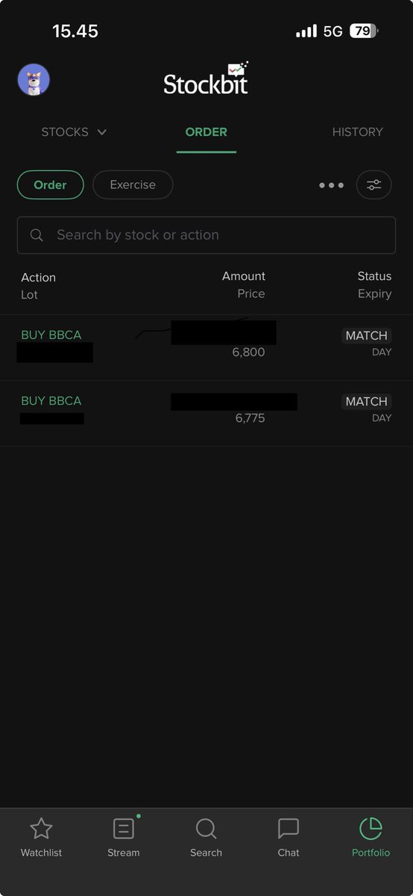Open the three-dot more options menu

[x=331, y=185]
